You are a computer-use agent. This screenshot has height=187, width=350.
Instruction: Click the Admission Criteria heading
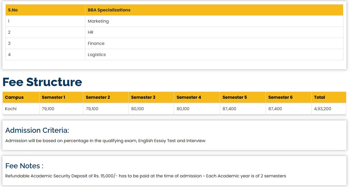(37, 130)
